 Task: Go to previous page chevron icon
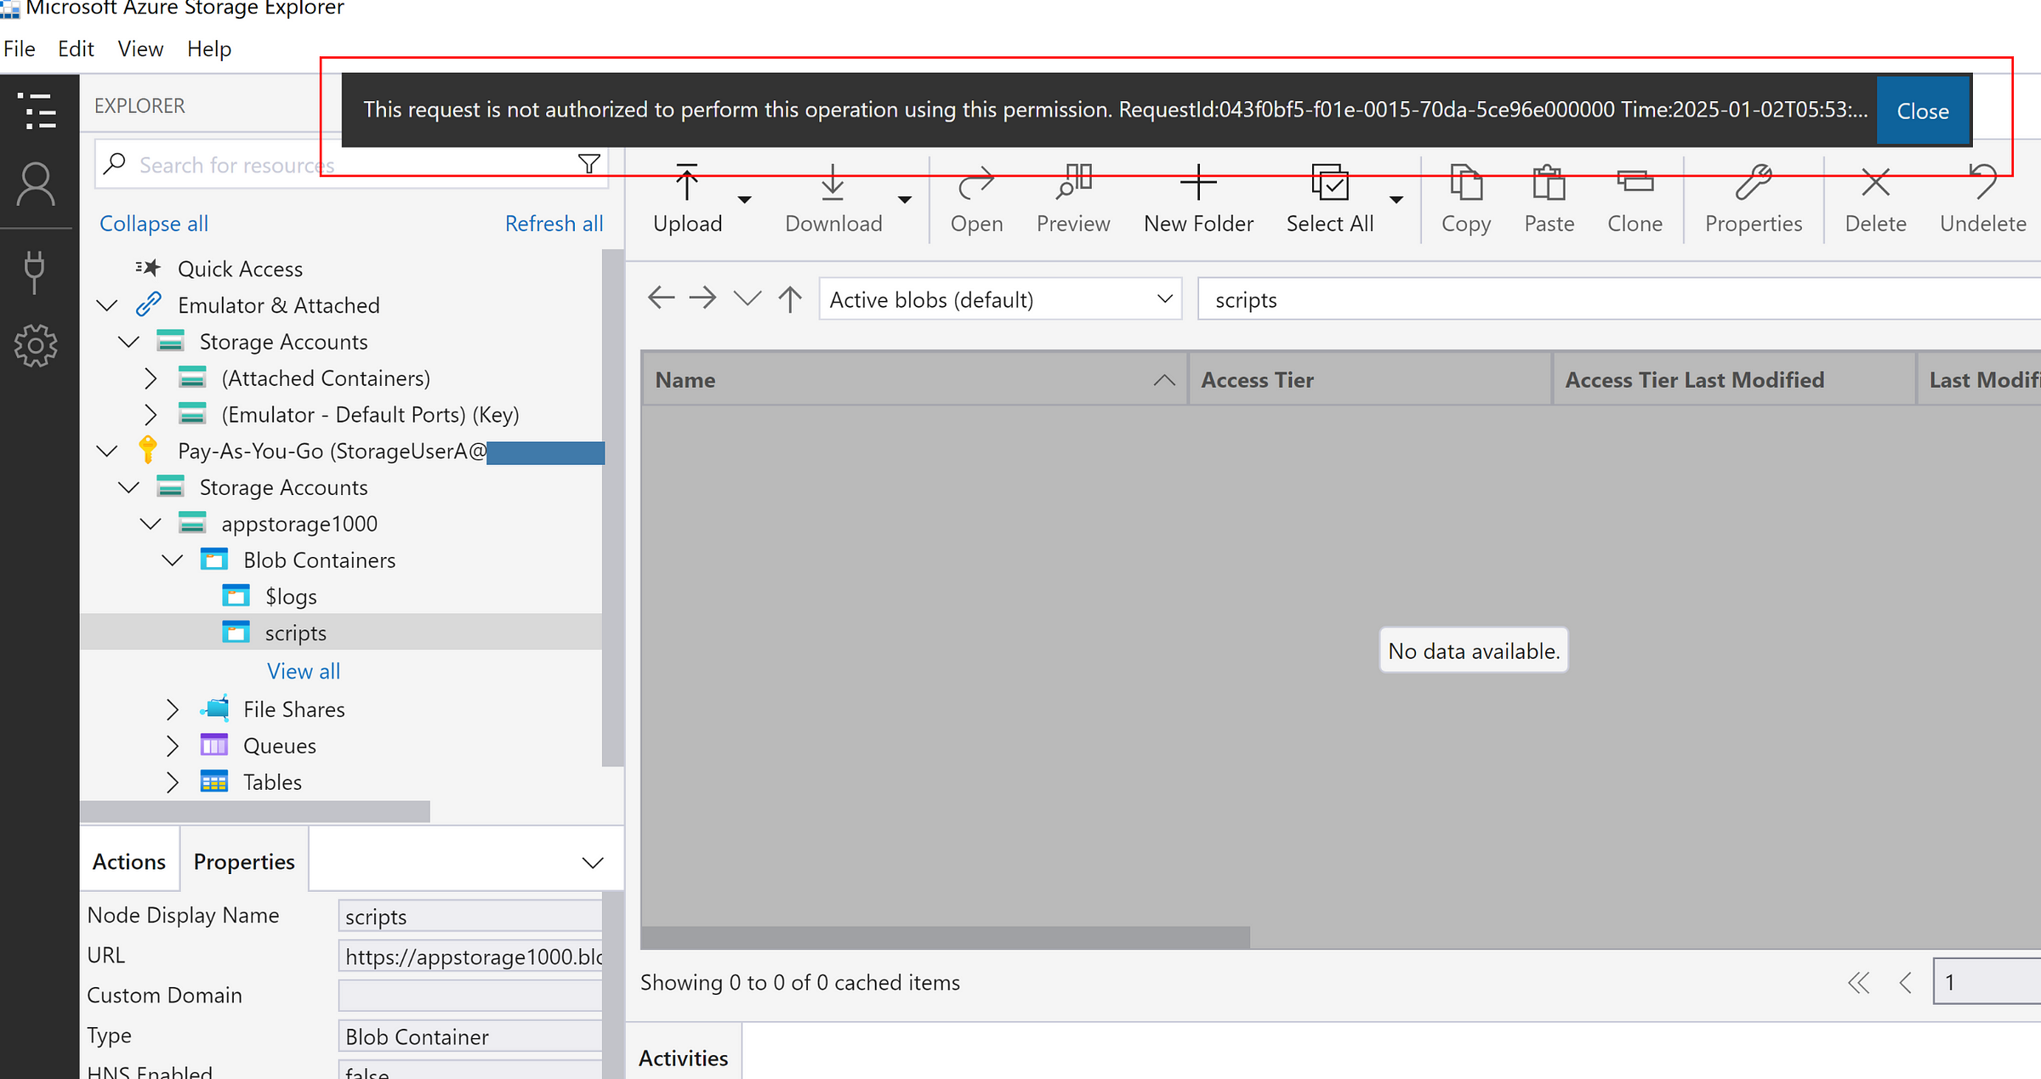[1906, 983]
